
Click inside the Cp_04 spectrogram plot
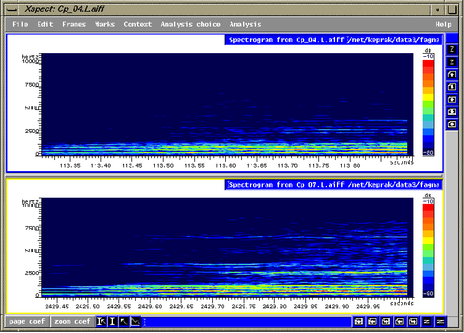[x=227, y=104]
